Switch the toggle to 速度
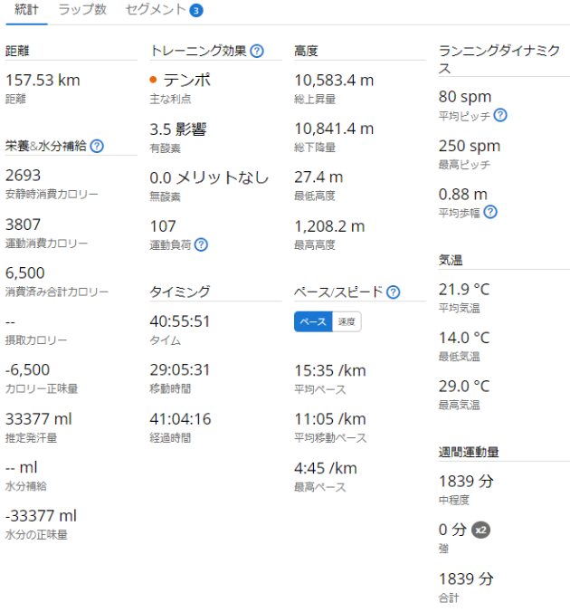Image resolution: width=570 pixels, height=612 pixels. (x=347, y=321)
